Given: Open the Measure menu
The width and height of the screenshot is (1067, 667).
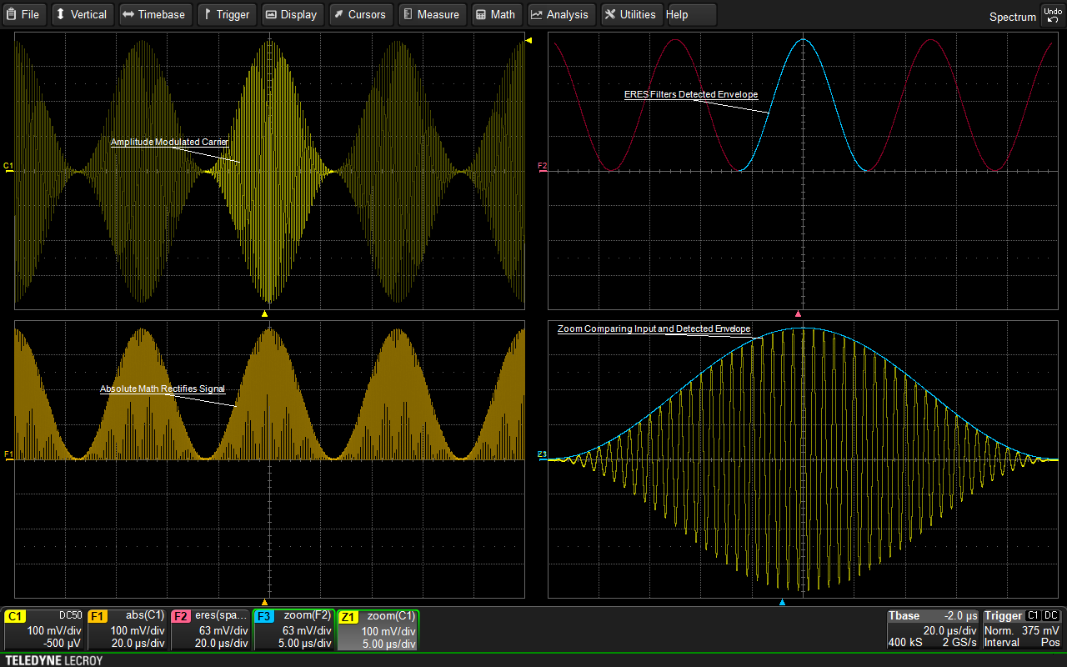Looking at the screenshot, I should click(432, 14).
